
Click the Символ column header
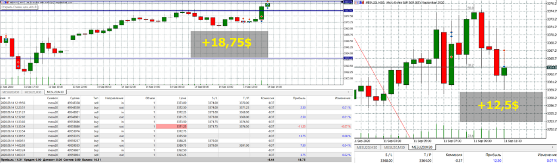click(x=53, y=98)
